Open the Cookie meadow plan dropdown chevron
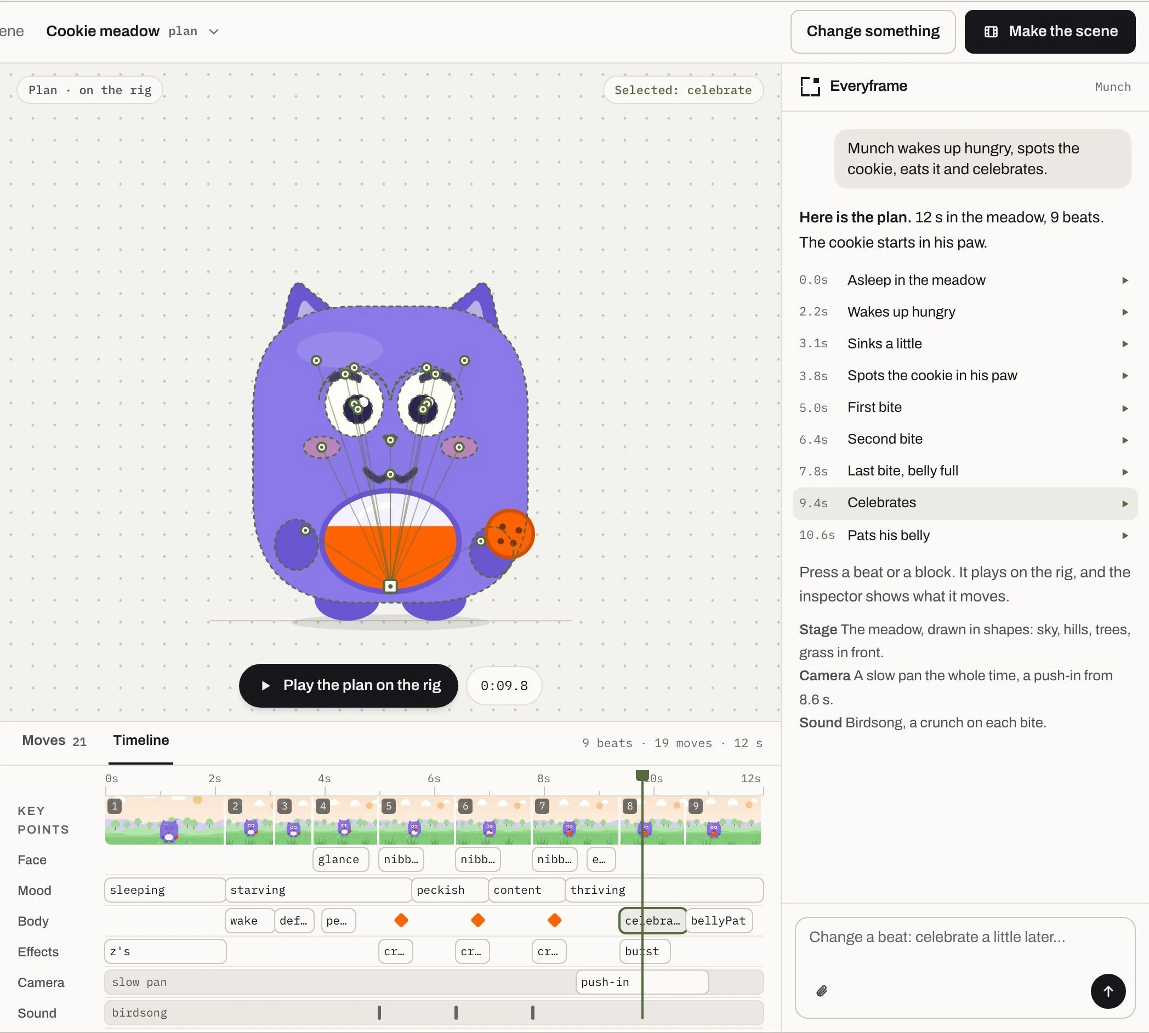The height and width of the screenshot is (1033, 1149). point(214,32)
